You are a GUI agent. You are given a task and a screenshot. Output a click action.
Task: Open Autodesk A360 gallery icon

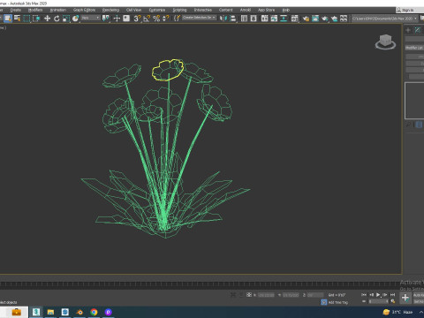(344, 19)
